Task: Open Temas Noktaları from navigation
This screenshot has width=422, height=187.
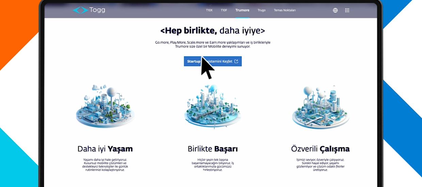Action: (x=285, y=10)
